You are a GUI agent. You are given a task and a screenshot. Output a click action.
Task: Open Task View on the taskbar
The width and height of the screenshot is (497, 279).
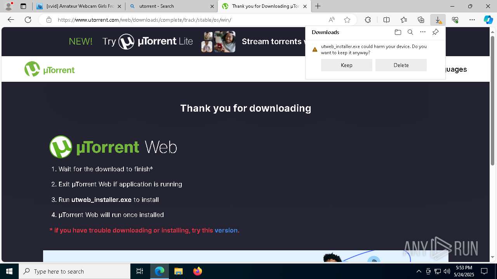click(140, 271)
